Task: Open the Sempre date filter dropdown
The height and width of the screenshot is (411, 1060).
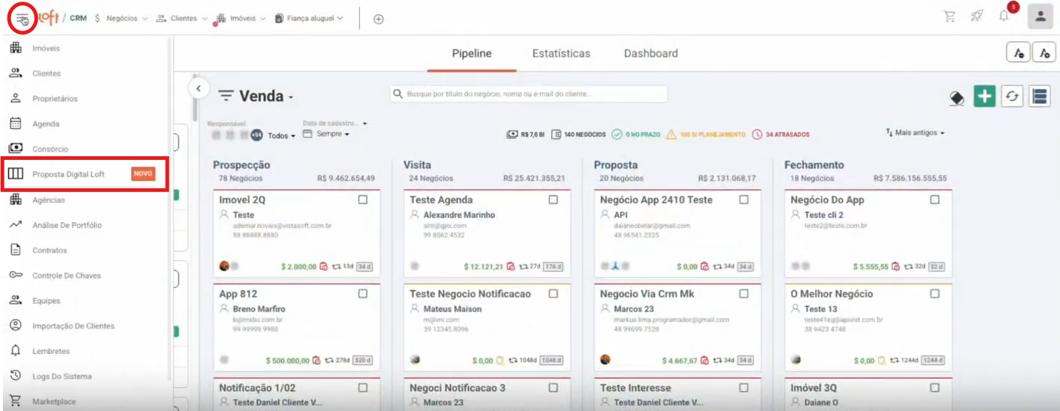Action: click(x=332, y=134)
